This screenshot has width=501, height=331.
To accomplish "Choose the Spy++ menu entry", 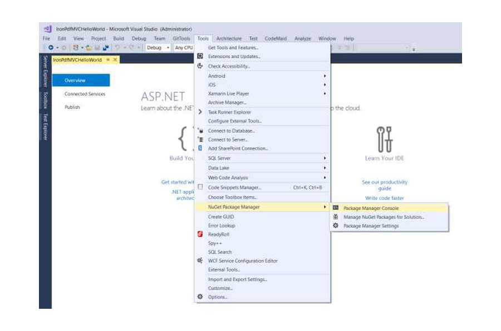I will (x=262, y=243).
